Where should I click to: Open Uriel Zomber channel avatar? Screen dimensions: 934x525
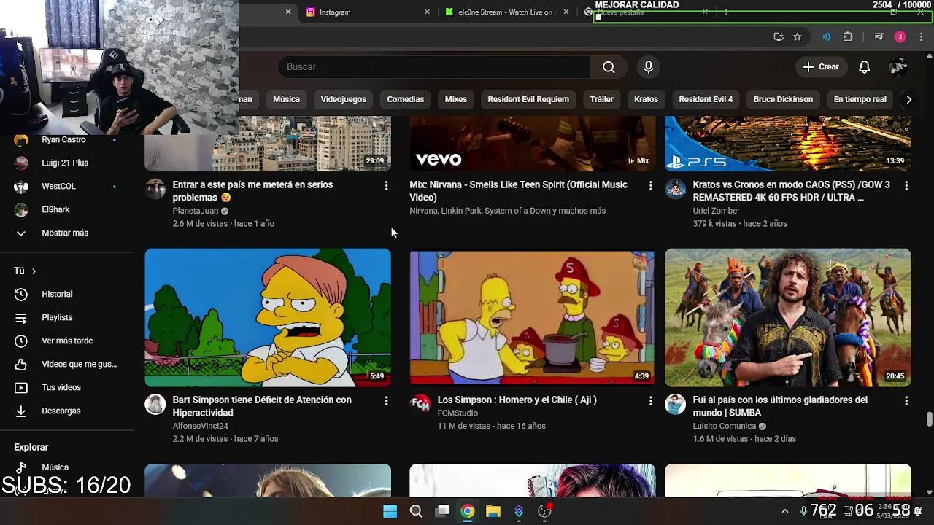pyautogui.click(x=675, y=189)
